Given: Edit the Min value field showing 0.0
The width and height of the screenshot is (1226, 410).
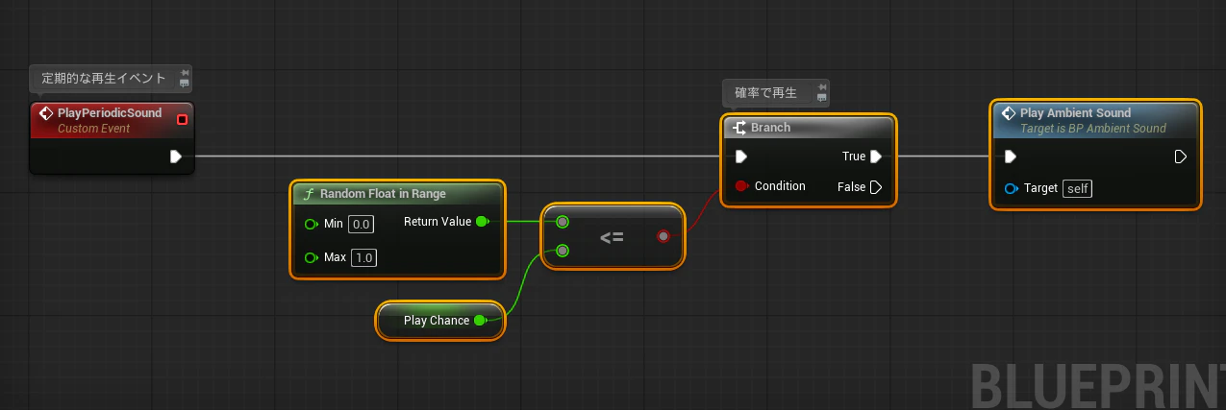Looking at the screenshot, I should pyautogui.click(x=361, y=224).
